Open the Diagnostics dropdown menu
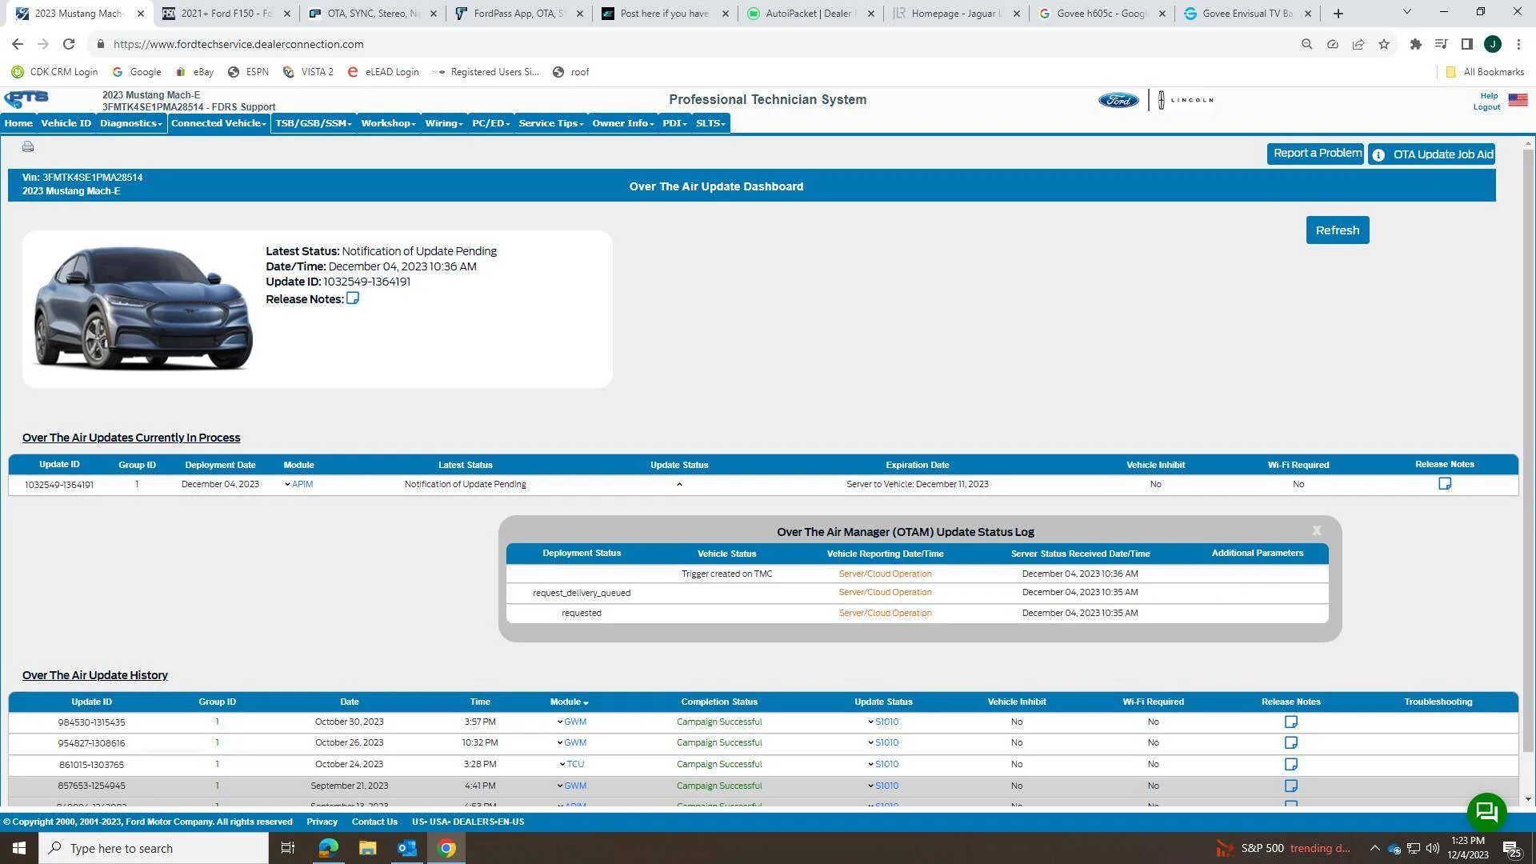Screen dimensions: 1536x864 click(x=131, y=123)
